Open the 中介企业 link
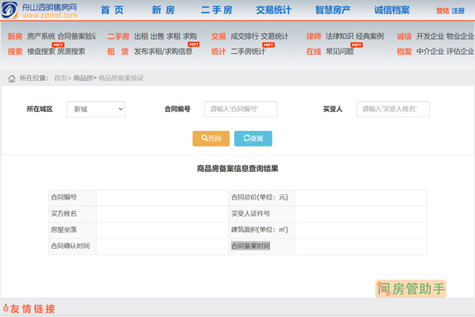Viewport: 475px width, 317px height. [x=430, y=52]
